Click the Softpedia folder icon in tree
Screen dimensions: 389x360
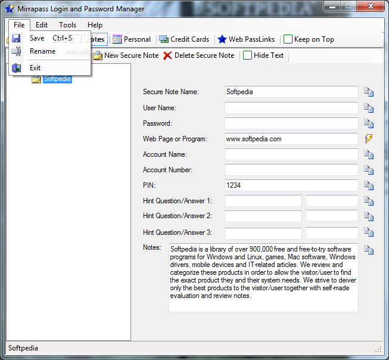point(36,79)
